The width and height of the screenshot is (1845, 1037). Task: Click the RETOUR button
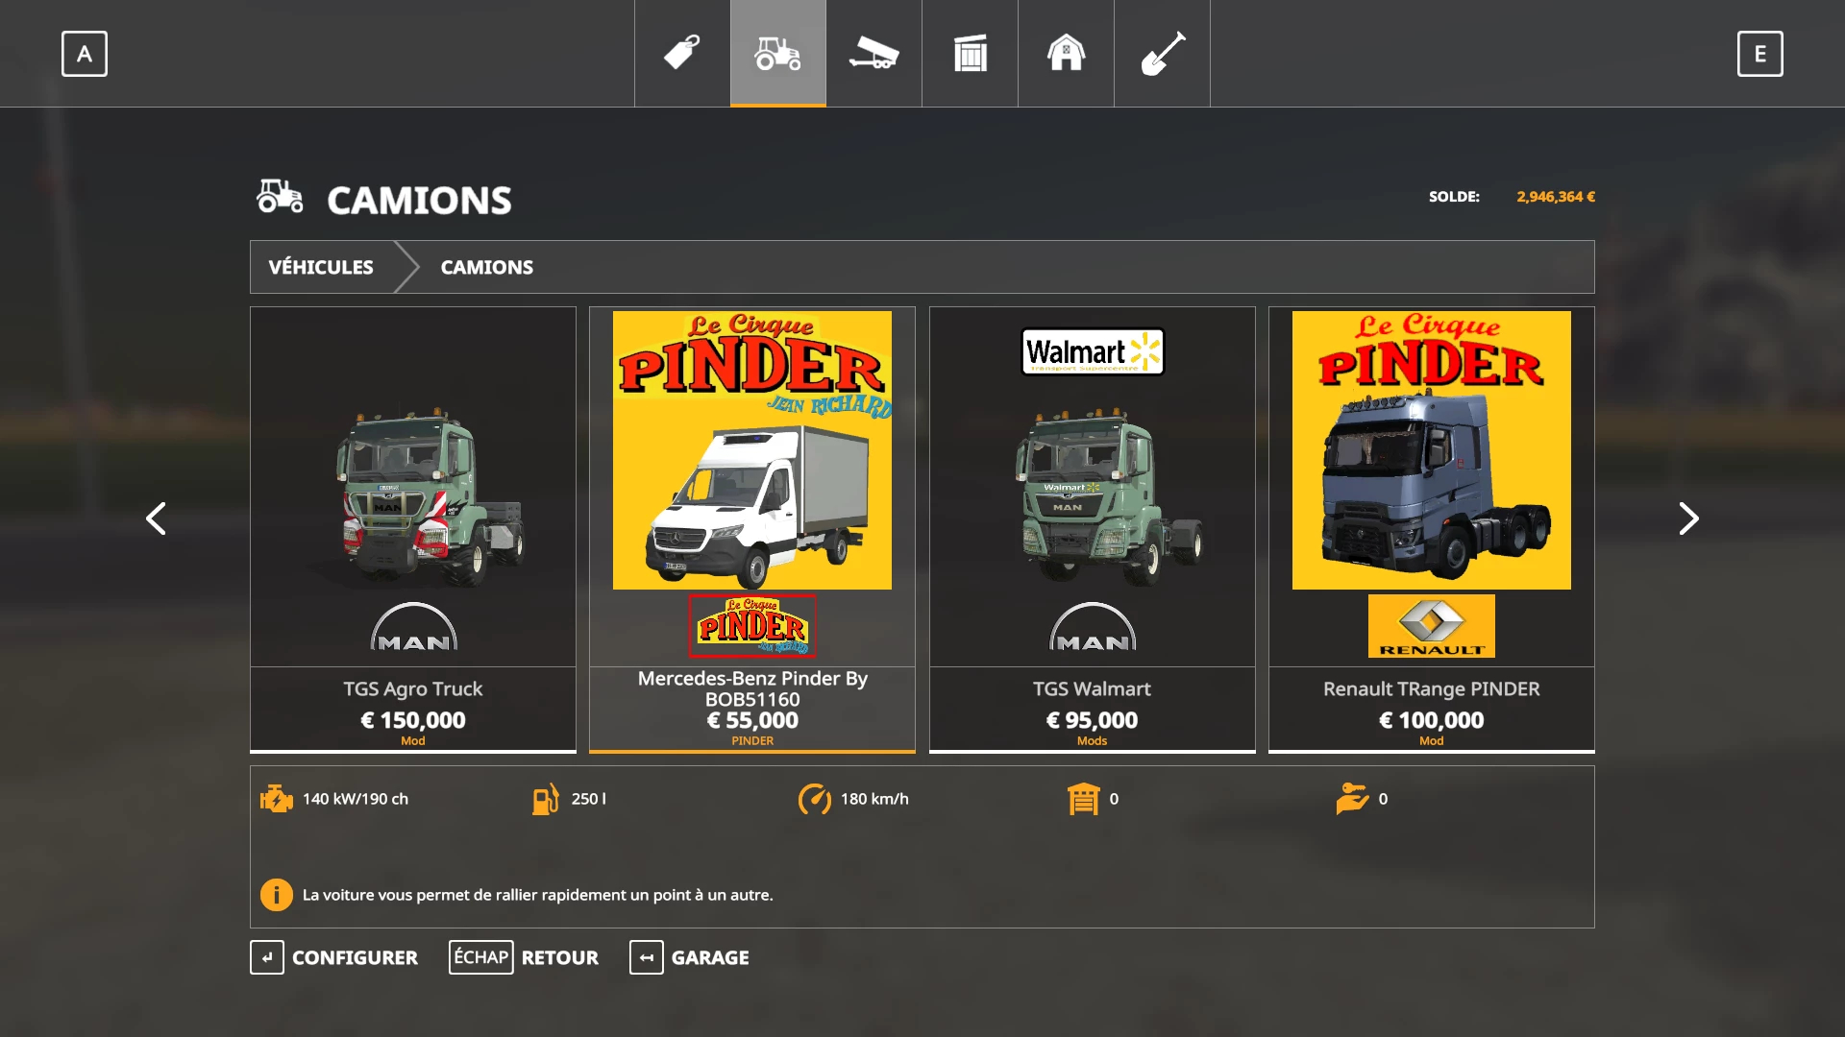(x=524, y=957)
